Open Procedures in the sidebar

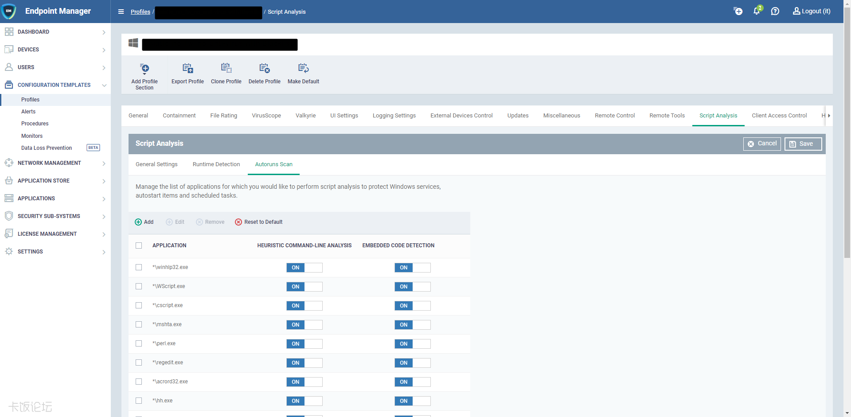point(35,124)
